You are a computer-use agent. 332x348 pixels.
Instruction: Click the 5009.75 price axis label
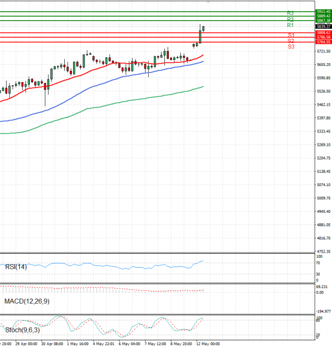[323, 198]
